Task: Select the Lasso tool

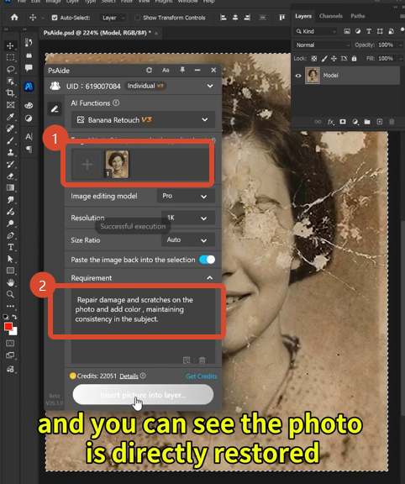Action: (10, 69)
